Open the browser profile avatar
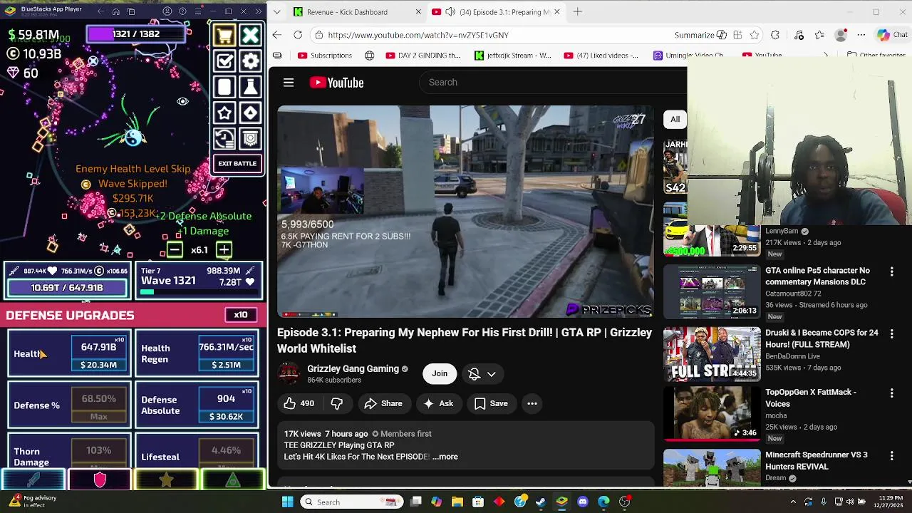 click(841, 35)
